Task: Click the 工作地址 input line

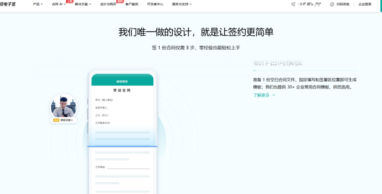Action: pyautogui.click(x=128, y=168)
